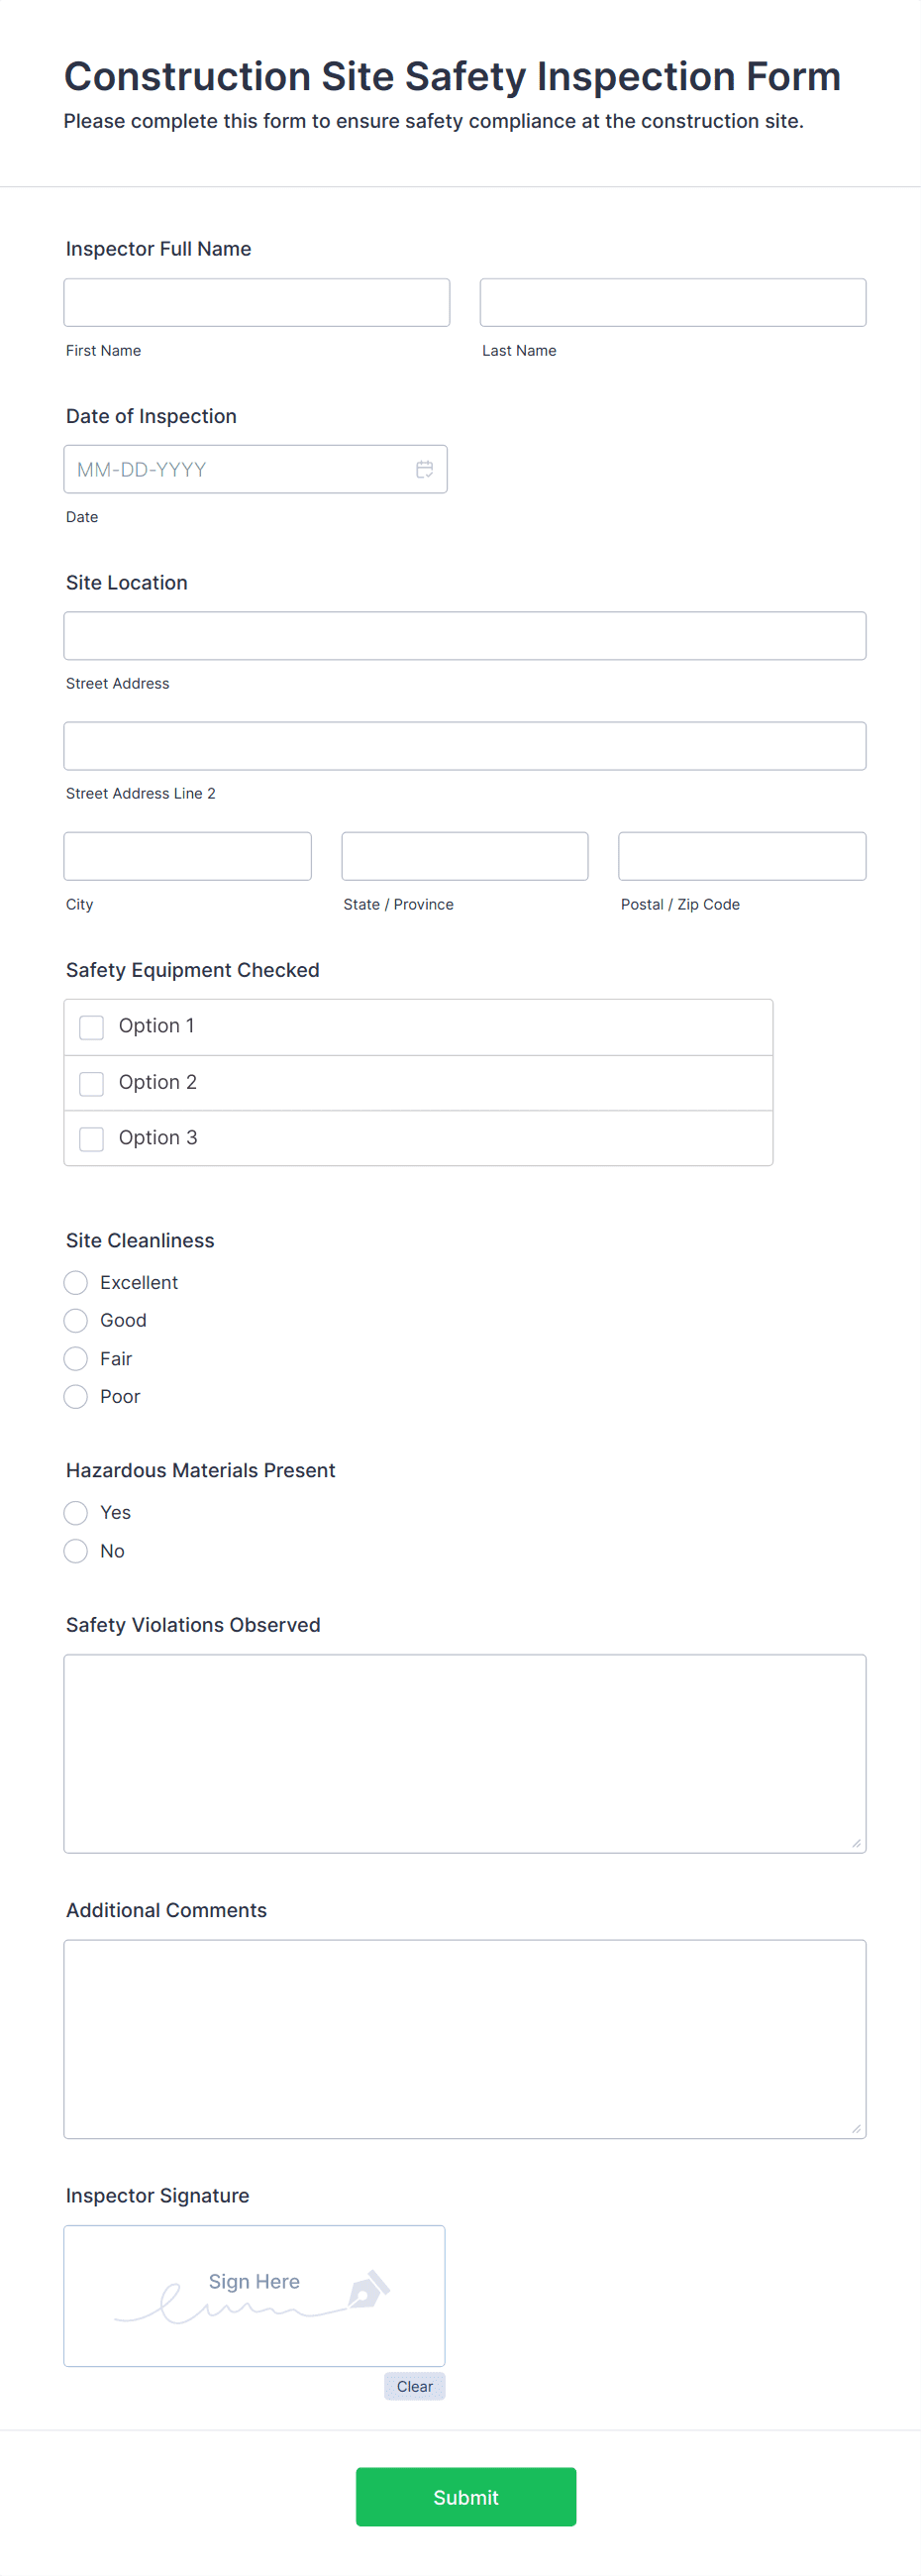Open the calendar date picker icon

[423, 469]
